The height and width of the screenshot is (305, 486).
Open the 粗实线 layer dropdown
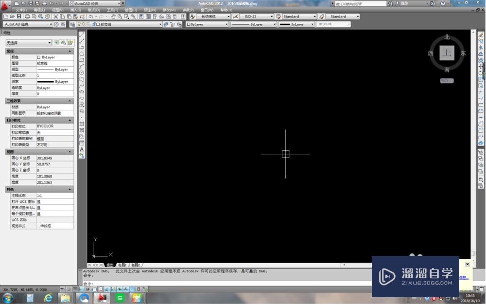161,24
